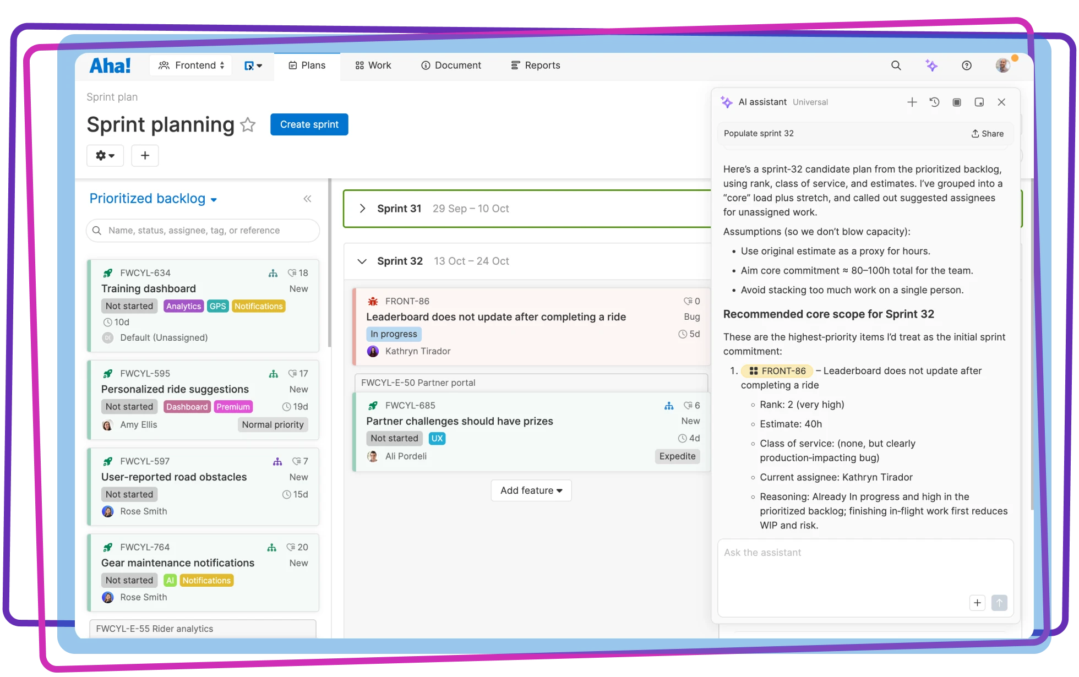Viewport: 1079px width, 677px height.
Task: Open the Frontend workspace selector
Action: 191,65
